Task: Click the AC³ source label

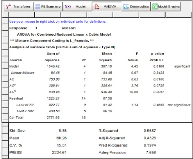Action: pyautogui.click(x=13, y=92)
